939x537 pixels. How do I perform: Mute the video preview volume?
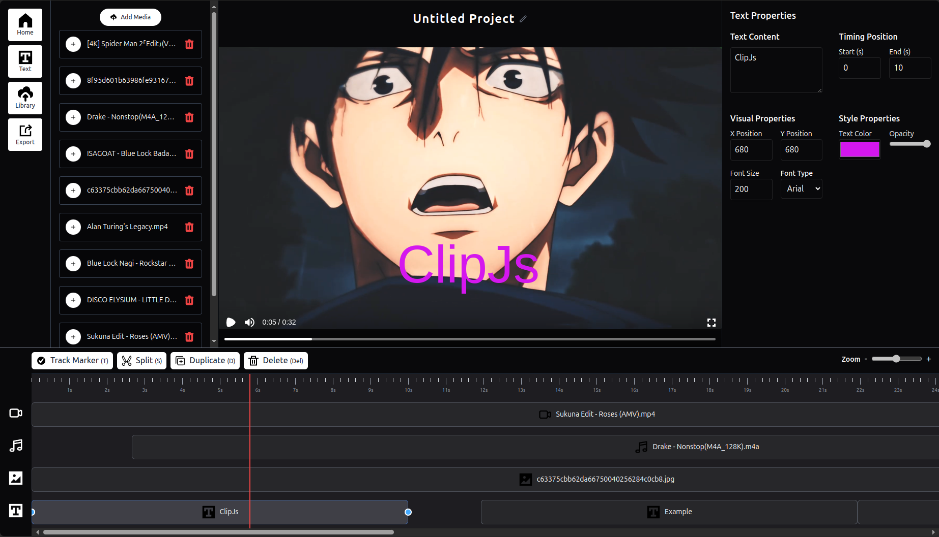249,323
